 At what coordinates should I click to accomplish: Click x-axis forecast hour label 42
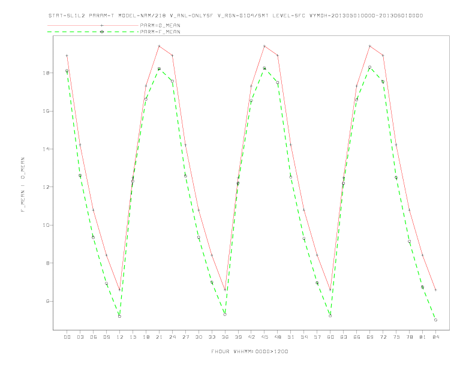(x=251, y=337)
